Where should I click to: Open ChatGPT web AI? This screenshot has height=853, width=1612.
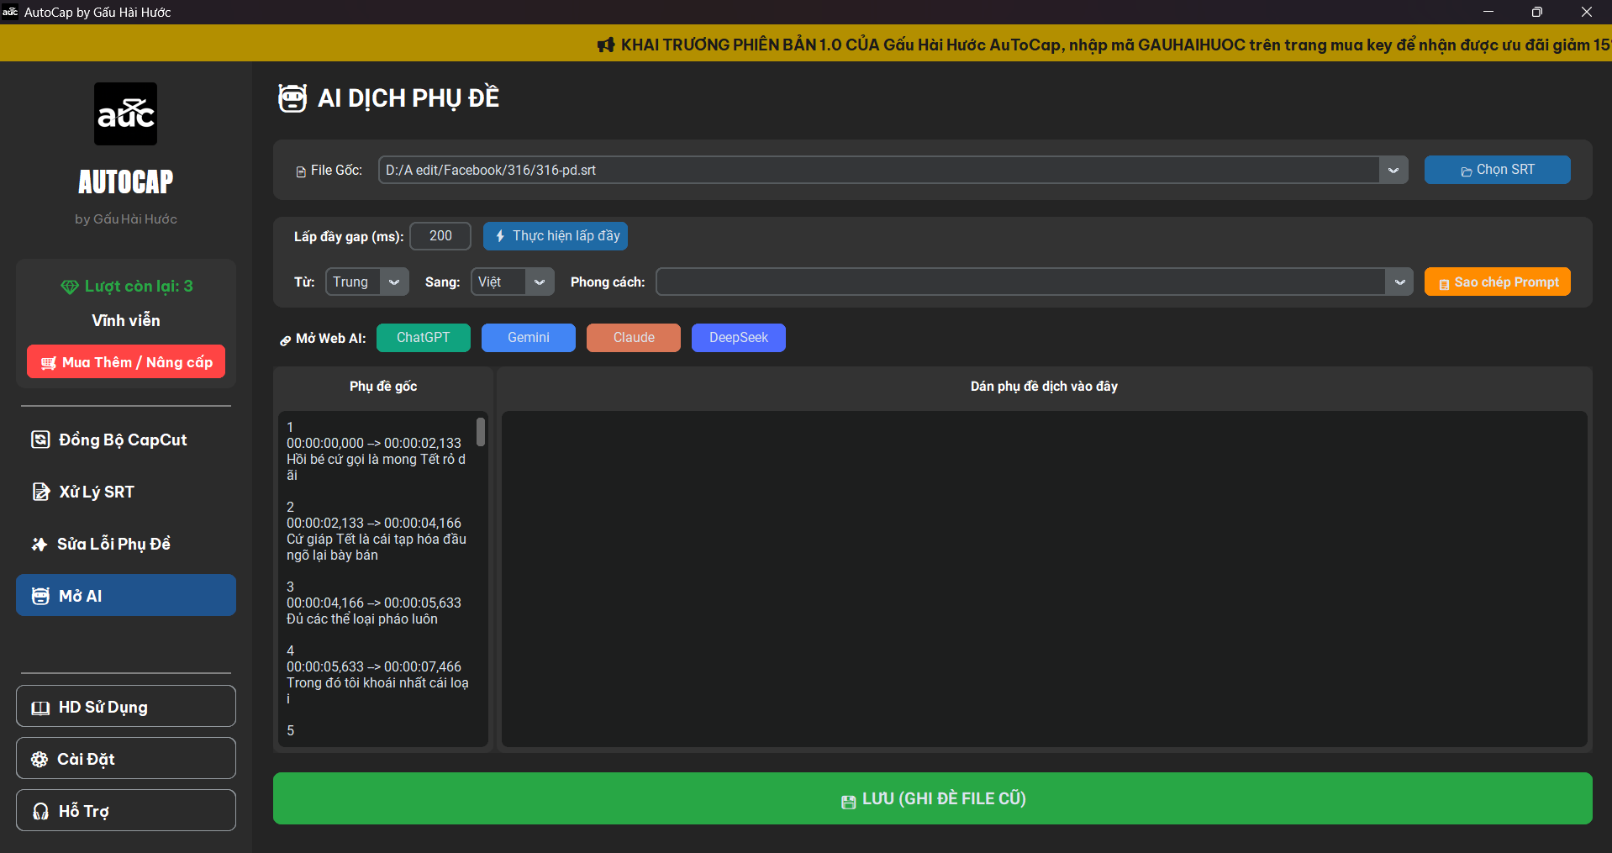tap(424, 338)
